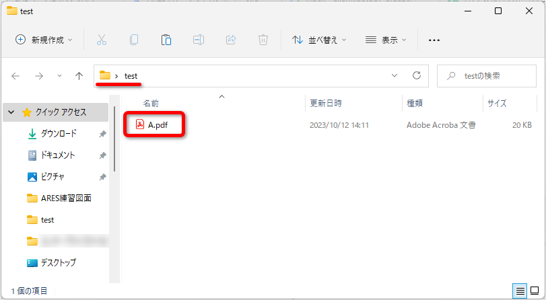The image size is (546, 300).
Task: Open the 並べ替え sort dropdown
Action: pos(319,40)
